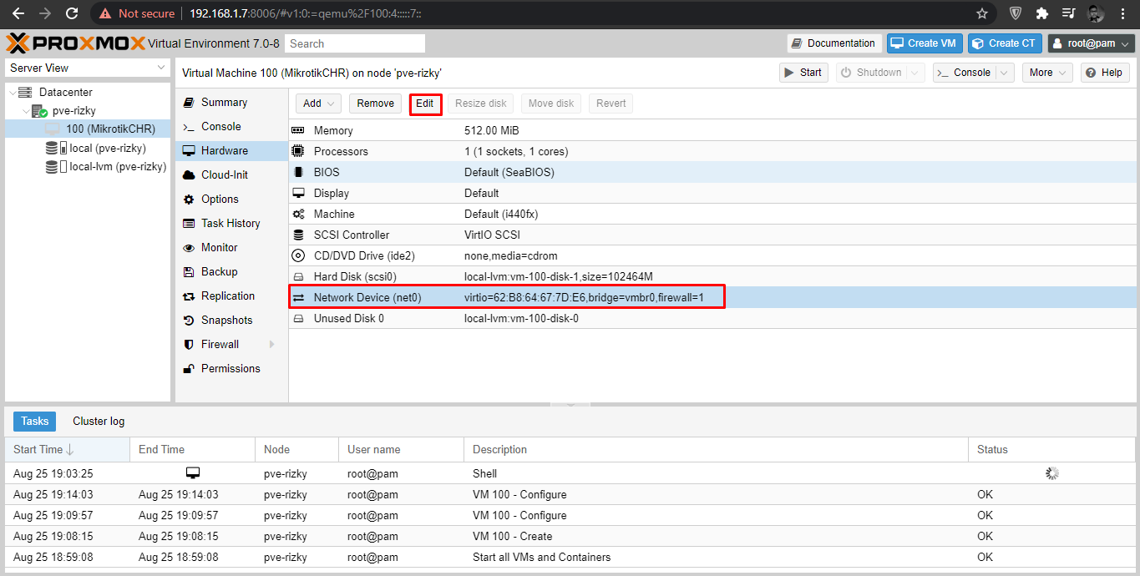Switch to the Cluster log tab
This screenshot has height=576, width=1140.
[99, 422]
